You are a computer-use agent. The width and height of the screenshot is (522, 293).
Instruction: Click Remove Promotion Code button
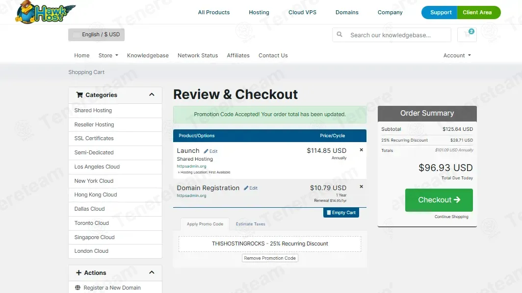click(270, 258)
